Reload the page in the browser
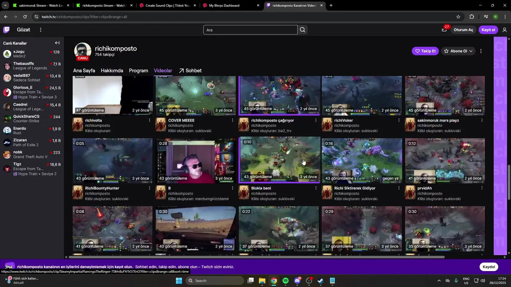Viewport: 511px width, 287px height. tap(25, 17)
